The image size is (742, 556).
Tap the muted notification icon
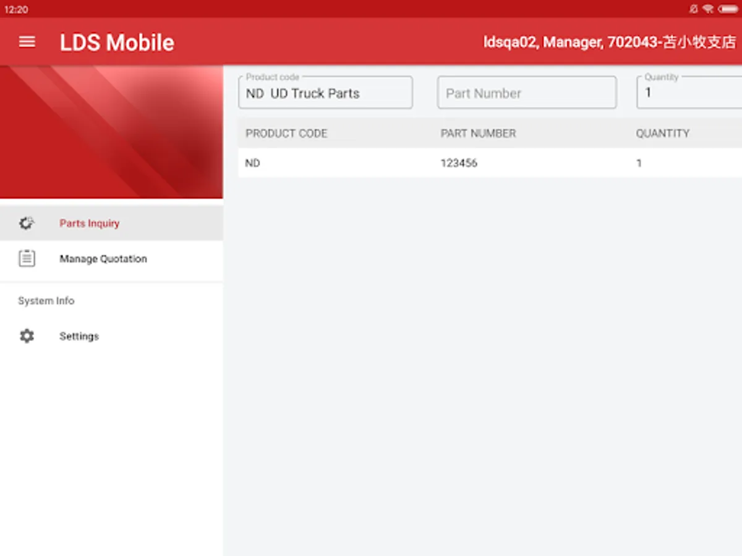pyautogui.click(x=694, y=9)
